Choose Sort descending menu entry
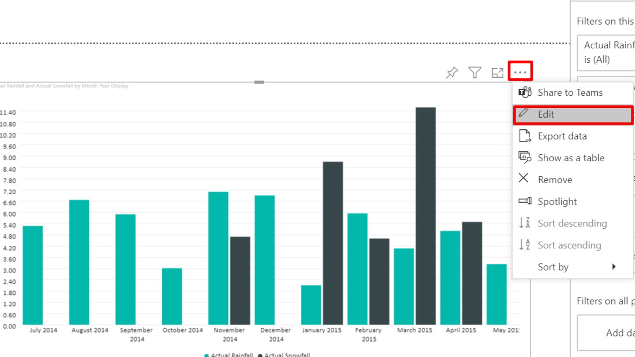The width and height of the screenshot is (635, 357). (x=573, y=224)
